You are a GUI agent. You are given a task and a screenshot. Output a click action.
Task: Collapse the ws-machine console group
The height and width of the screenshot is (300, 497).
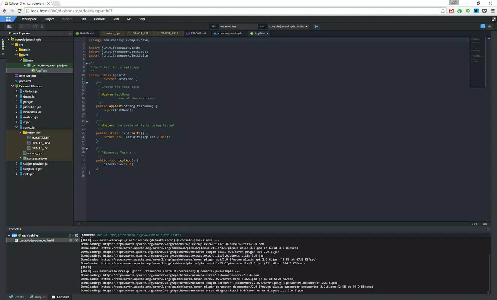click(x=8, y=235)
